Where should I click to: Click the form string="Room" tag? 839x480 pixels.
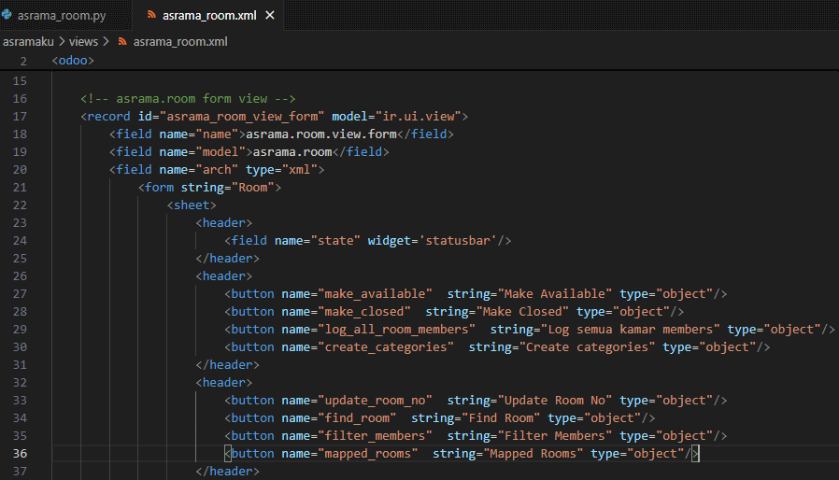point(209,188)
